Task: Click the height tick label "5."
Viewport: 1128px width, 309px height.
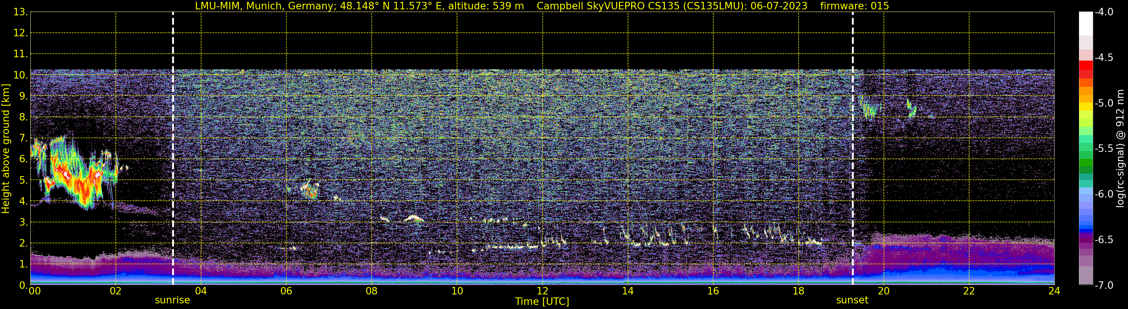Action: point(23,180)
